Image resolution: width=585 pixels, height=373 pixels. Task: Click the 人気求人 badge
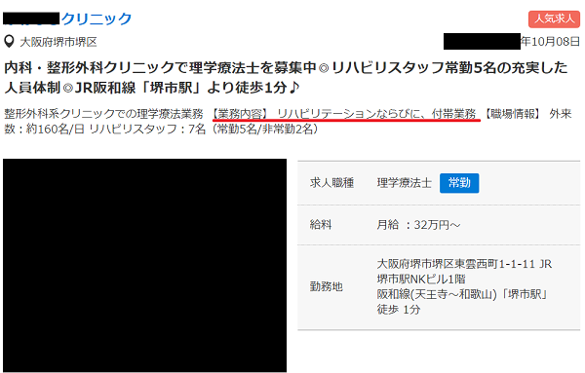pyautogui.click(x=554, y=19)
